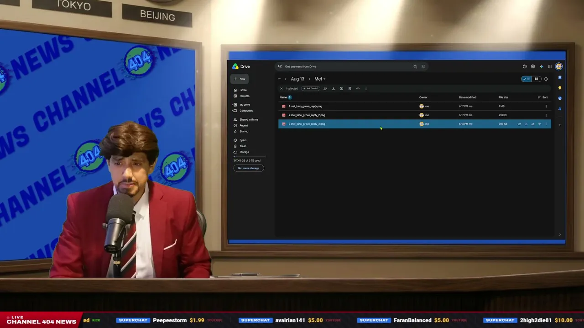Click the File size column header
Viewport: 584px width, 328px height.
503,97
